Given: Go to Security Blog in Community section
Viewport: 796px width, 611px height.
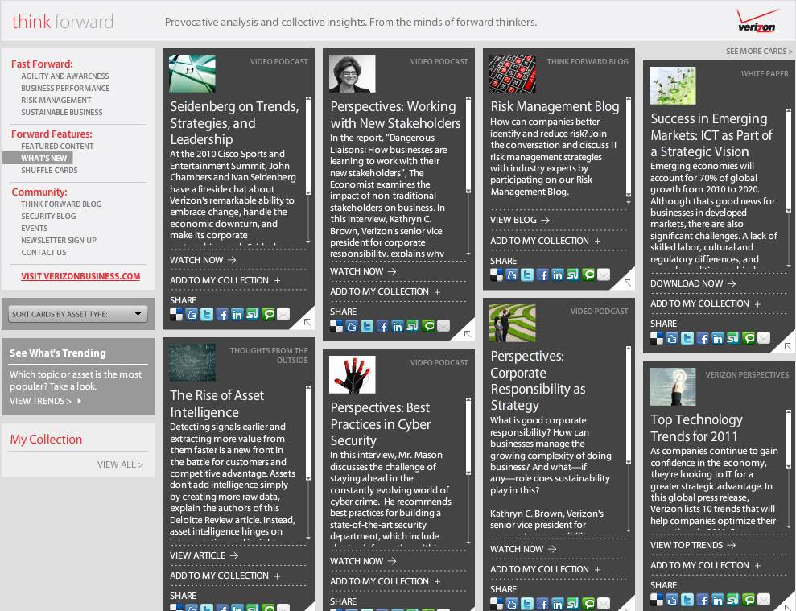Looking at the screenshot, I should [48, 217].
